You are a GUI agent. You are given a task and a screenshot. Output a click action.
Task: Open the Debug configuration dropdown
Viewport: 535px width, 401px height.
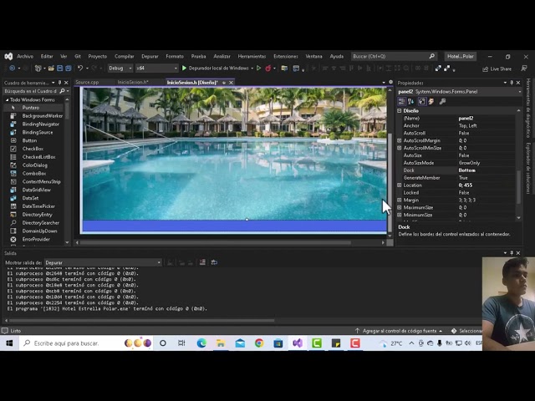pyautogui.click(x=120, y=69)
